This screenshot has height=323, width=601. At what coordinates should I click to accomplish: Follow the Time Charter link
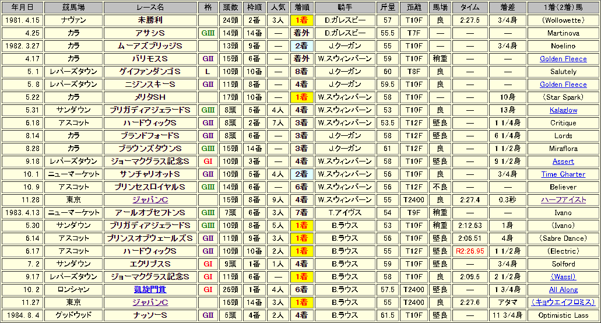[563, 174]
